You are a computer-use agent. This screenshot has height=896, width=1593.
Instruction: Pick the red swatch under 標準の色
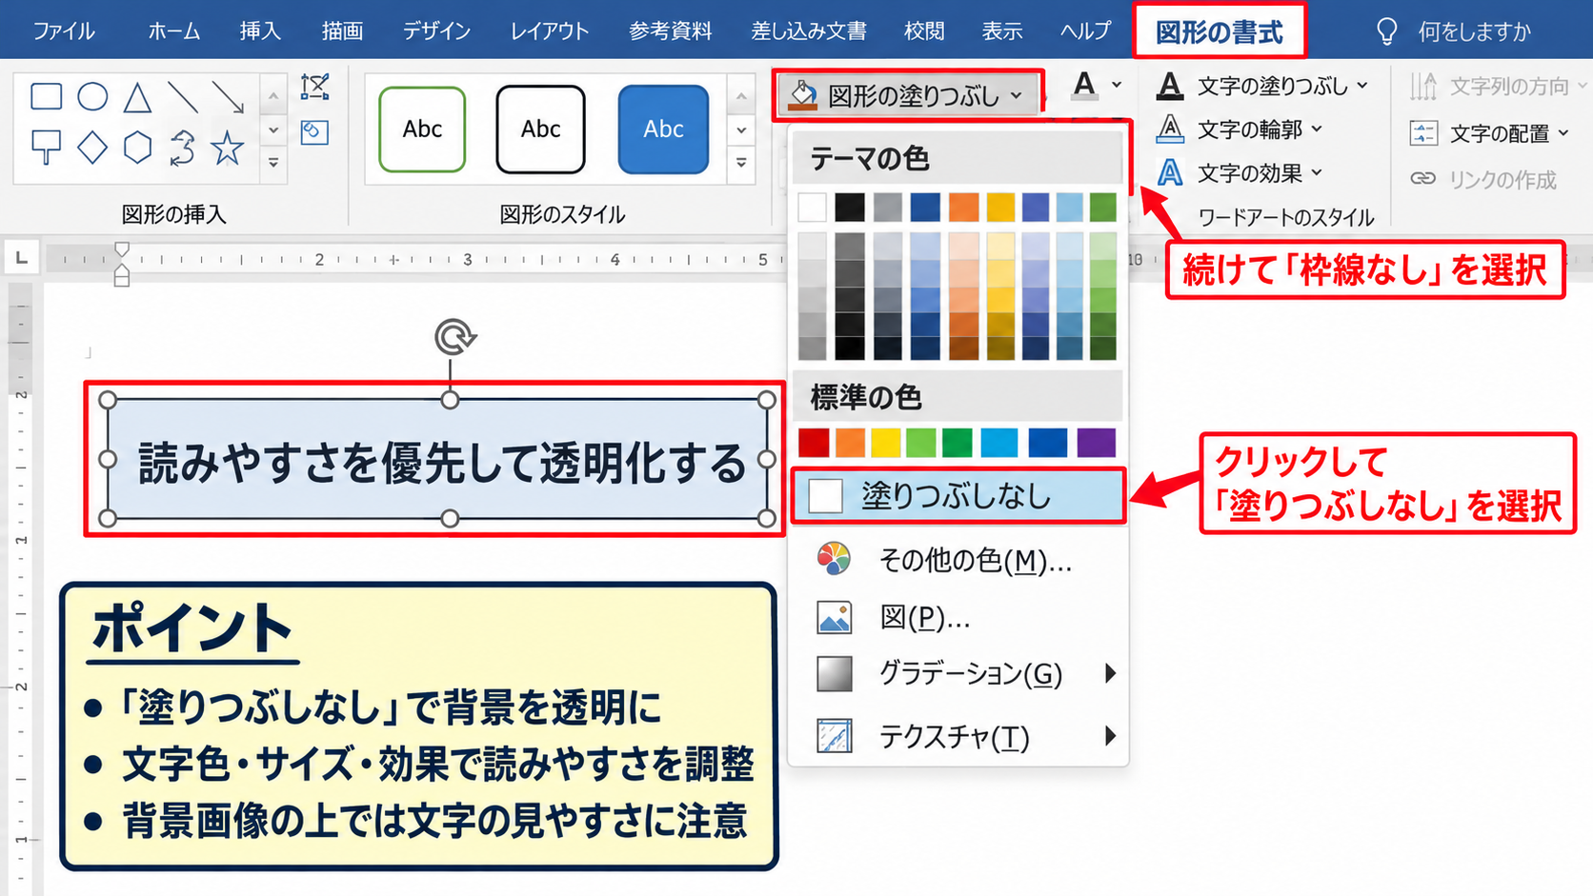point(814,443)
